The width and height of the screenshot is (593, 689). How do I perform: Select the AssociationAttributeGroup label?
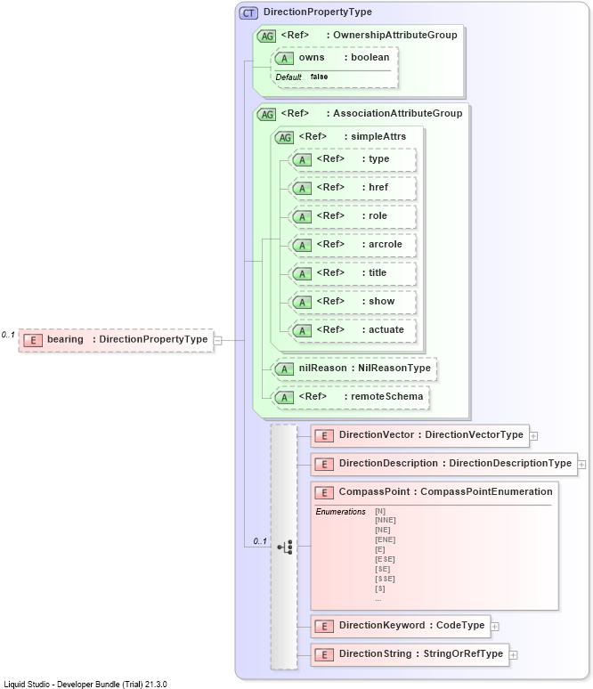click(x=398, y=113)
